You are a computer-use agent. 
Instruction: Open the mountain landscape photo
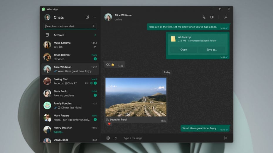[x=136, y=97]
